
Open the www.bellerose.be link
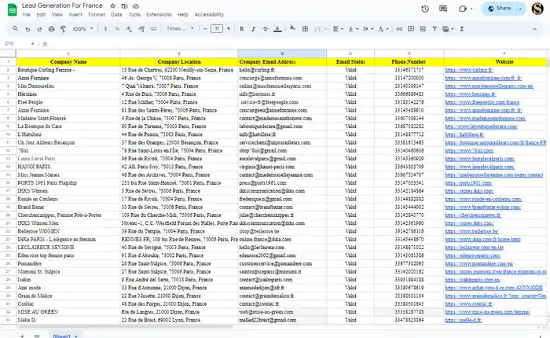coord(471,231)
